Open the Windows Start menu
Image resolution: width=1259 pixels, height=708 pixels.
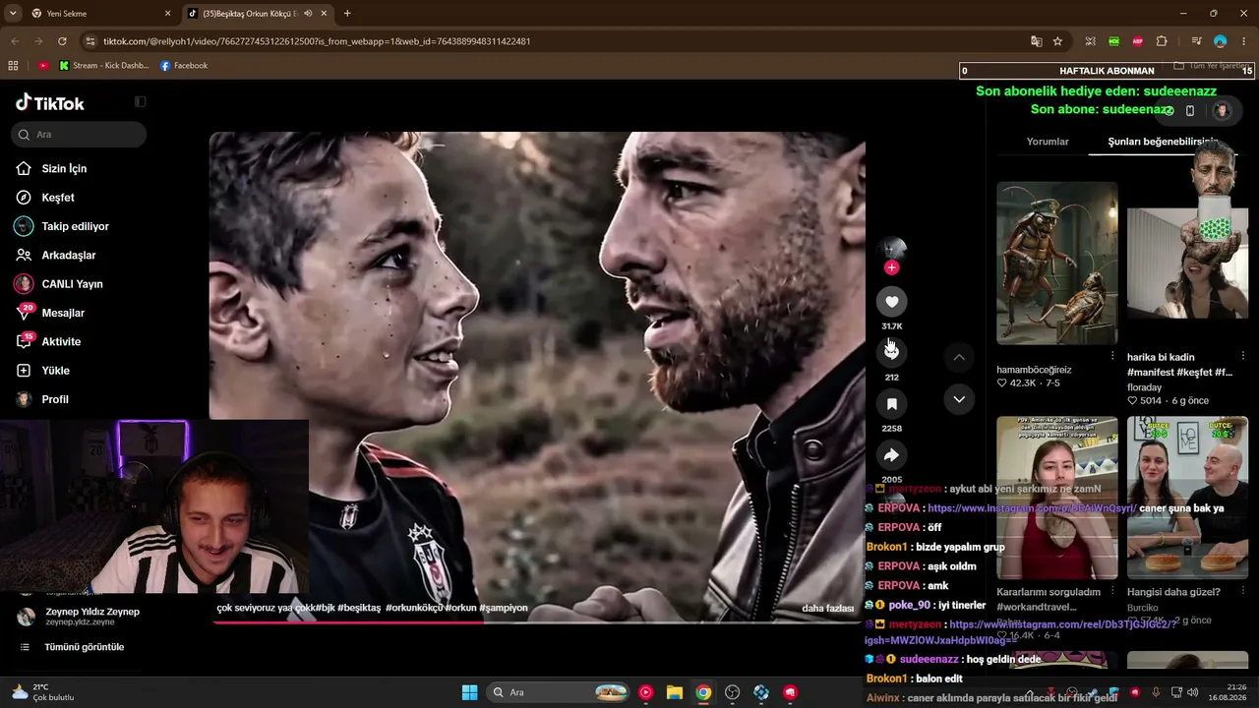coord(469,692)
